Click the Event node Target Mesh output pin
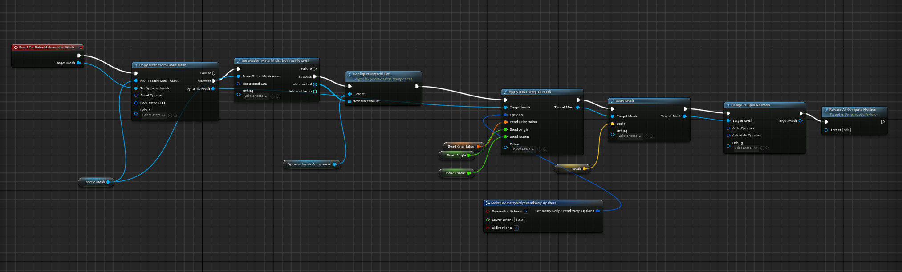902x272 pixels. 78,63
